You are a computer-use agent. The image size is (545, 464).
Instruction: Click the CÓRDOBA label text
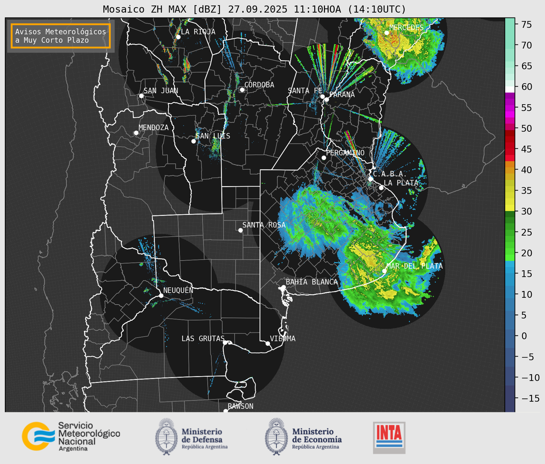pyautogui.click(x=259, y=85)
